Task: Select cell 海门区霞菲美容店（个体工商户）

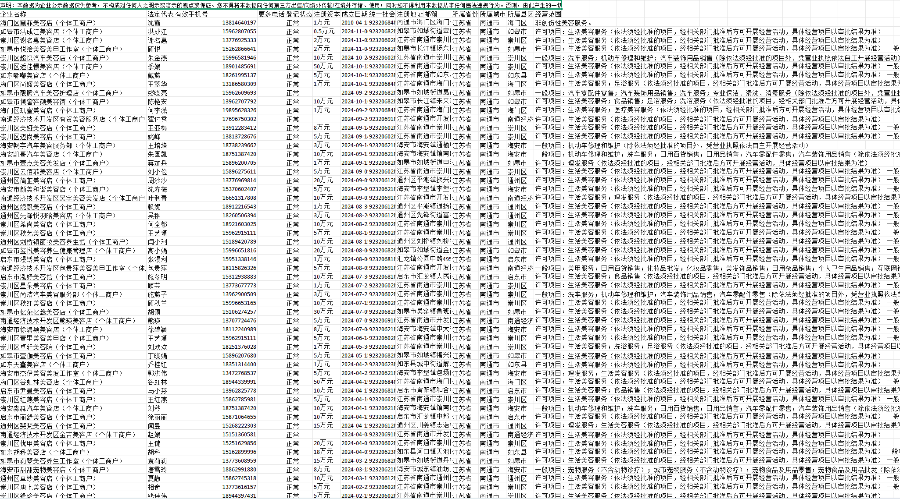Action: click(48, 23)
